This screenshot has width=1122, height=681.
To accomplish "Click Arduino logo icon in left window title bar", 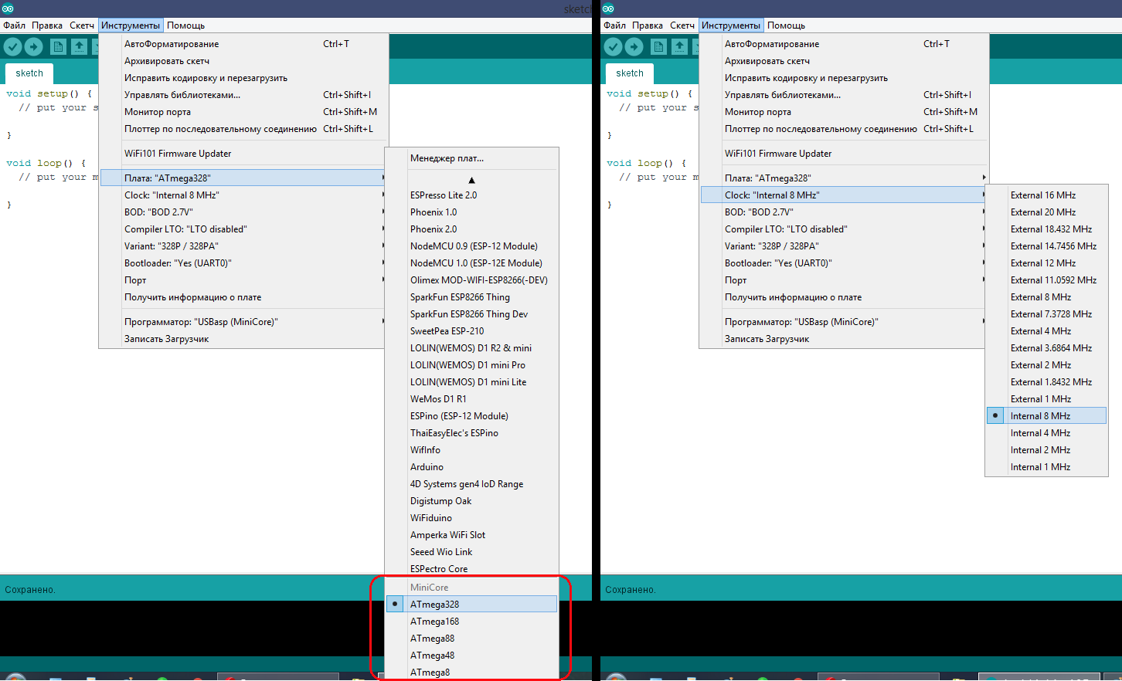I will tap(8, 8).
